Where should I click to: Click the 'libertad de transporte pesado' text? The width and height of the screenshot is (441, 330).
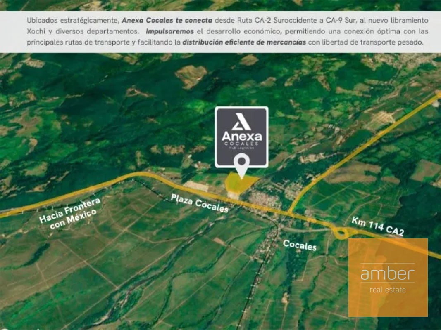click(372, 42)
